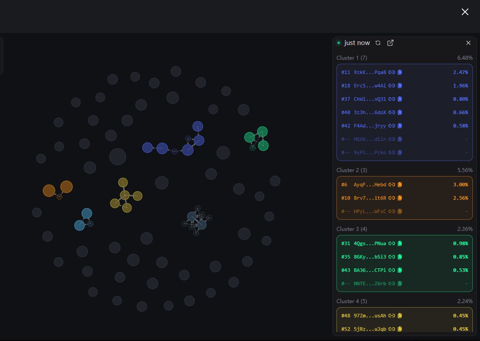This screenshot has height=341, width=480.
Task: Open the link icon for #10 8rv7...it6R
Action: tap(392, 198)
